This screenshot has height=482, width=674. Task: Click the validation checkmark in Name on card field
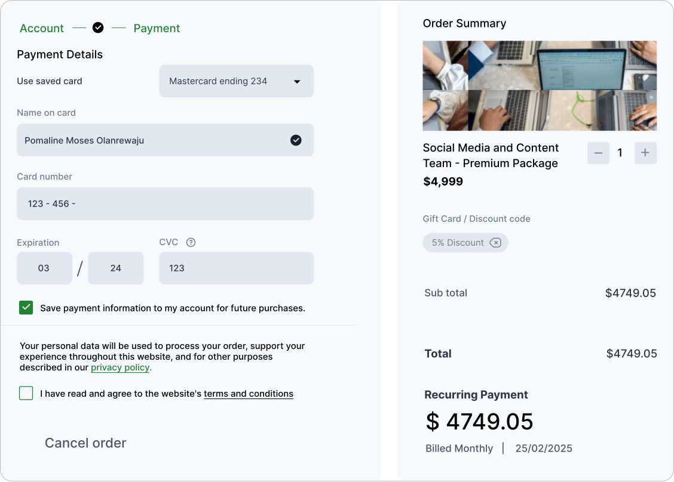(x=296, y=140)
